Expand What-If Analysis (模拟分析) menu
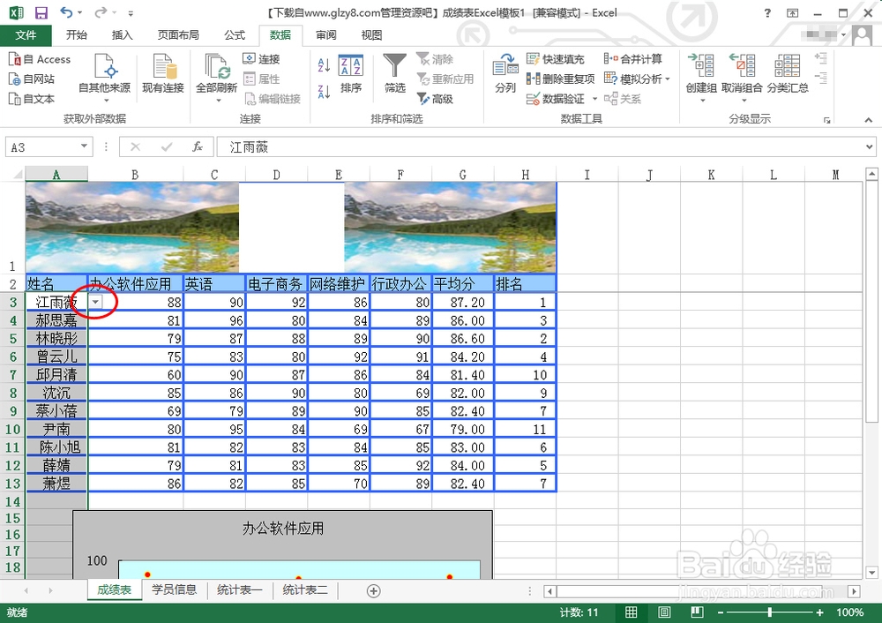882x623 pixels. point(637,79)
